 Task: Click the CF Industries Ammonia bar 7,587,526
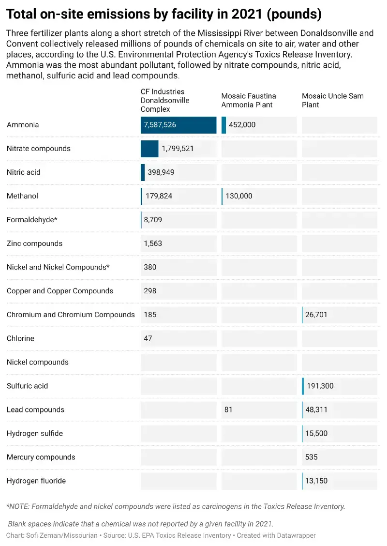coord(179,125)
